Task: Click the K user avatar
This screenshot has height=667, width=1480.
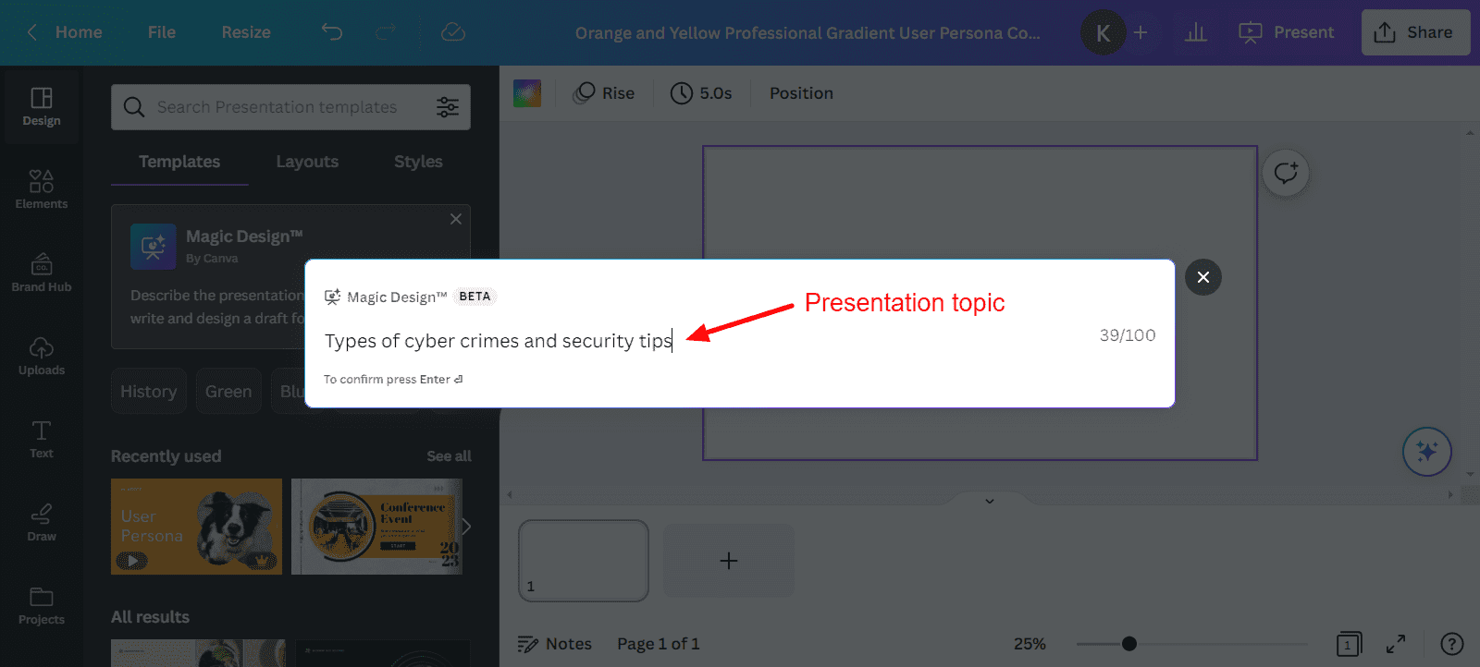Action: pyautogui.click(x=1103, y=33)
